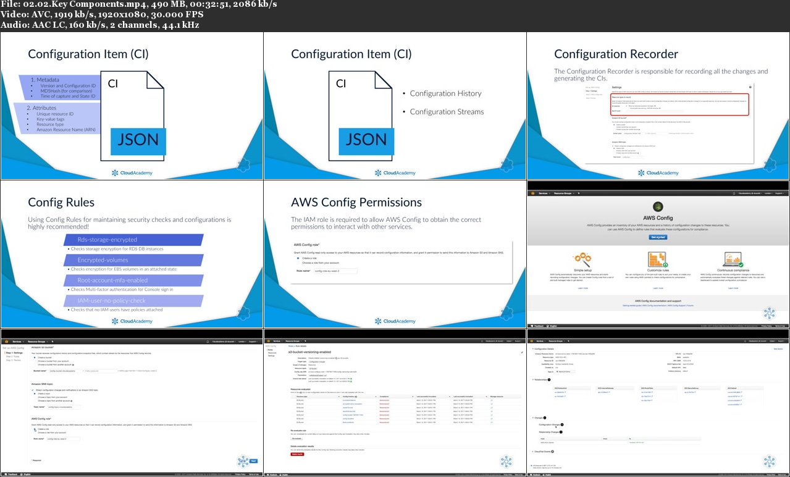Click the Simple setup gears icon

582,260
